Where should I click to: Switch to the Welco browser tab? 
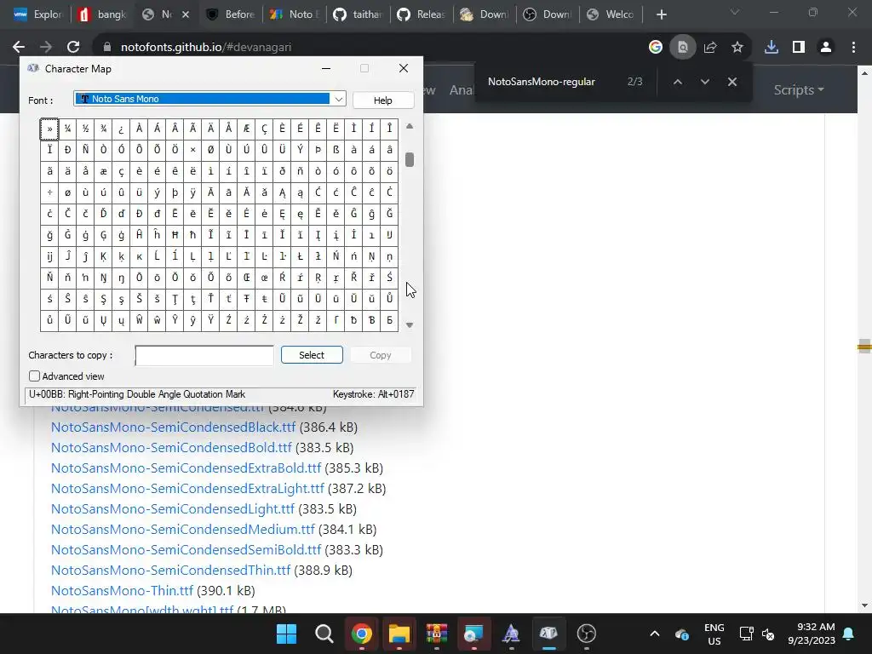click(611, 14)
